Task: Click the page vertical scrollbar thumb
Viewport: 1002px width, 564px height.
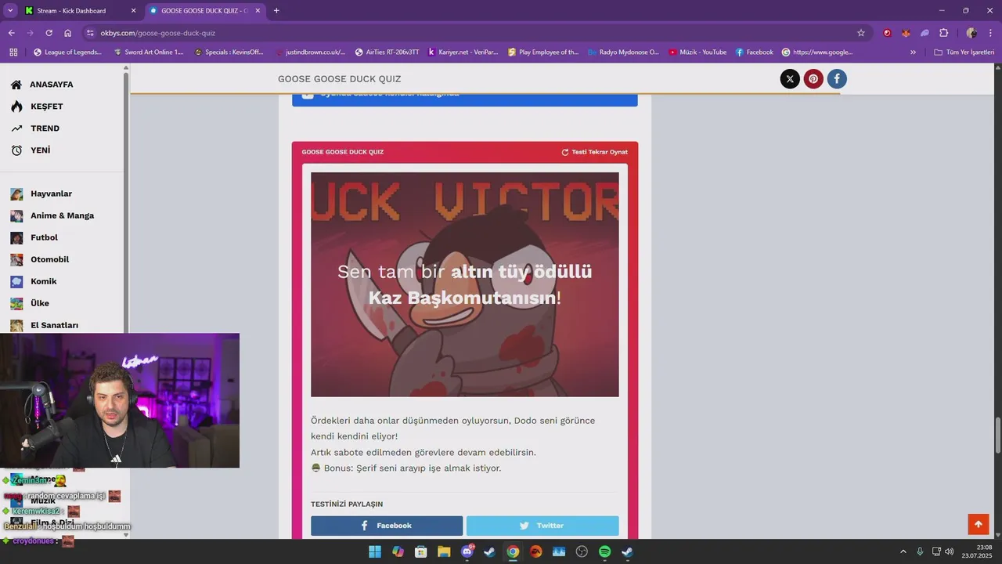Action: point(997,436)
